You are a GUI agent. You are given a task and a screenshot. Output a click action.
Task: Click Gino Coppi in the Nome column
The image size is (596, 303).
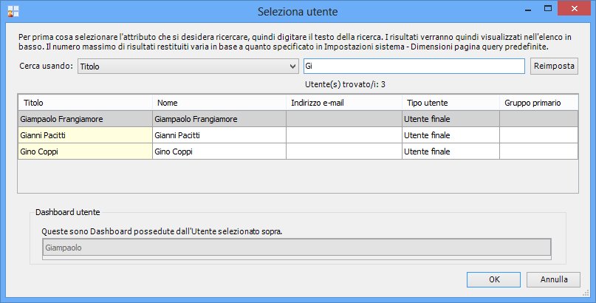[x=219, y=151]
